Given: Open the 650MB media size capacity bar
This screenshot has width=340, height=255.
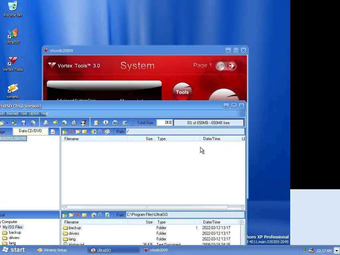Looking at the screenshot, I should point(209,123).
